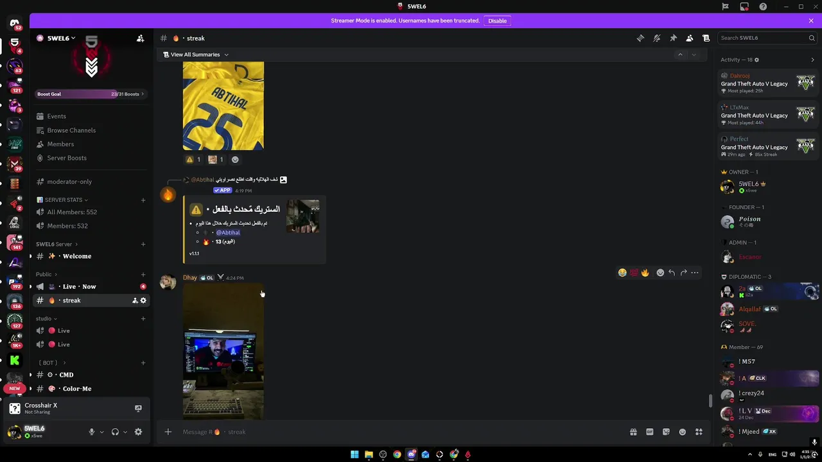Click the @Abtihal mention in bot embed
Viewport: 822px width, 462px height.
pyautogui.click(x=228, y=232)
